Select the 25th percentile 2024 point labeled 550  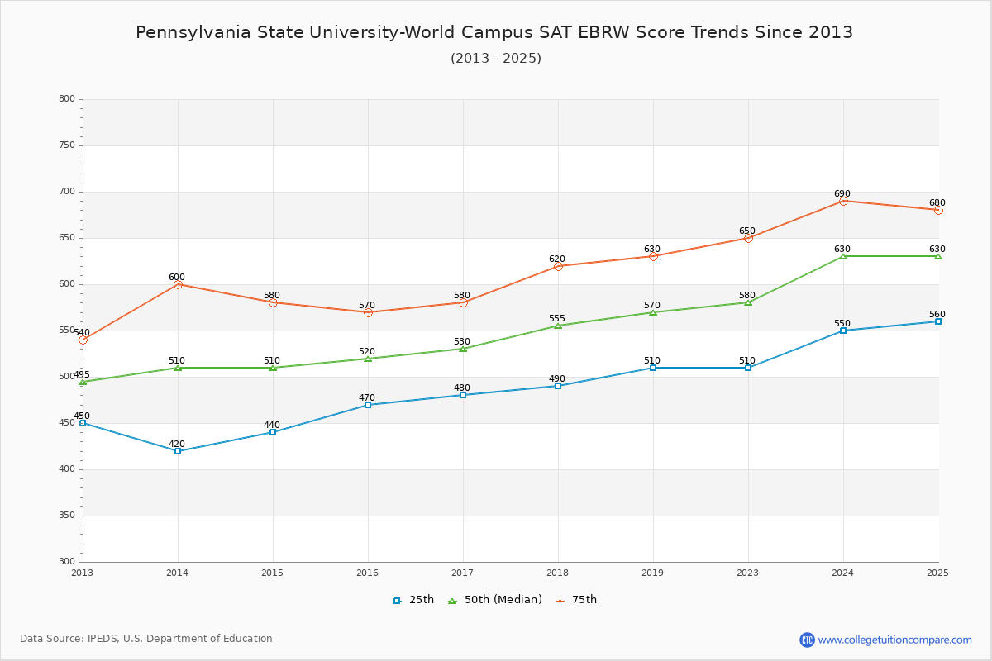tap(843, 330)
